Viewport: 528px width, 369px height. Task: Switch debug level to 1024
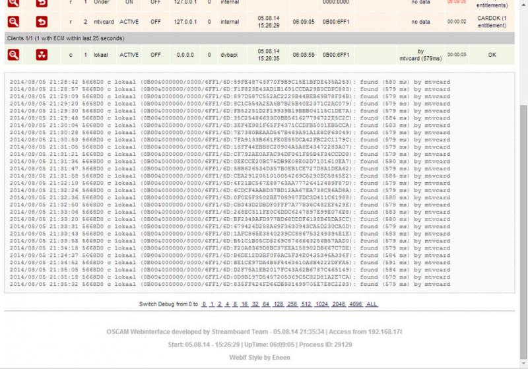[321, 304]
